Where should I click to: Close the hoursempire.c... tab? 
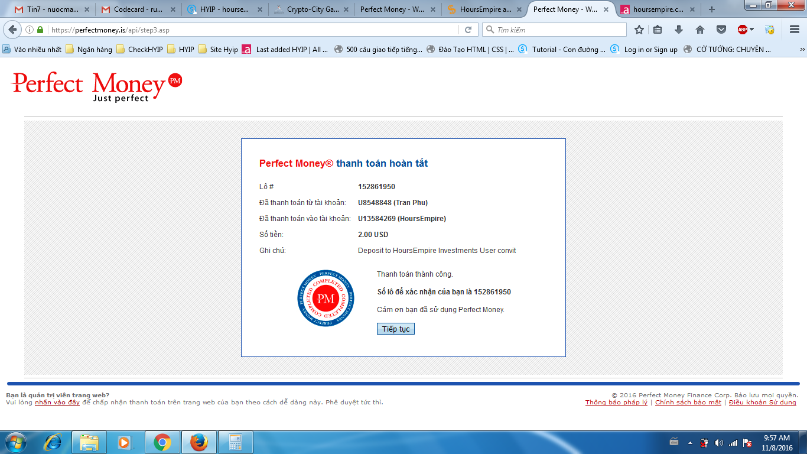[x=692, y=9]
